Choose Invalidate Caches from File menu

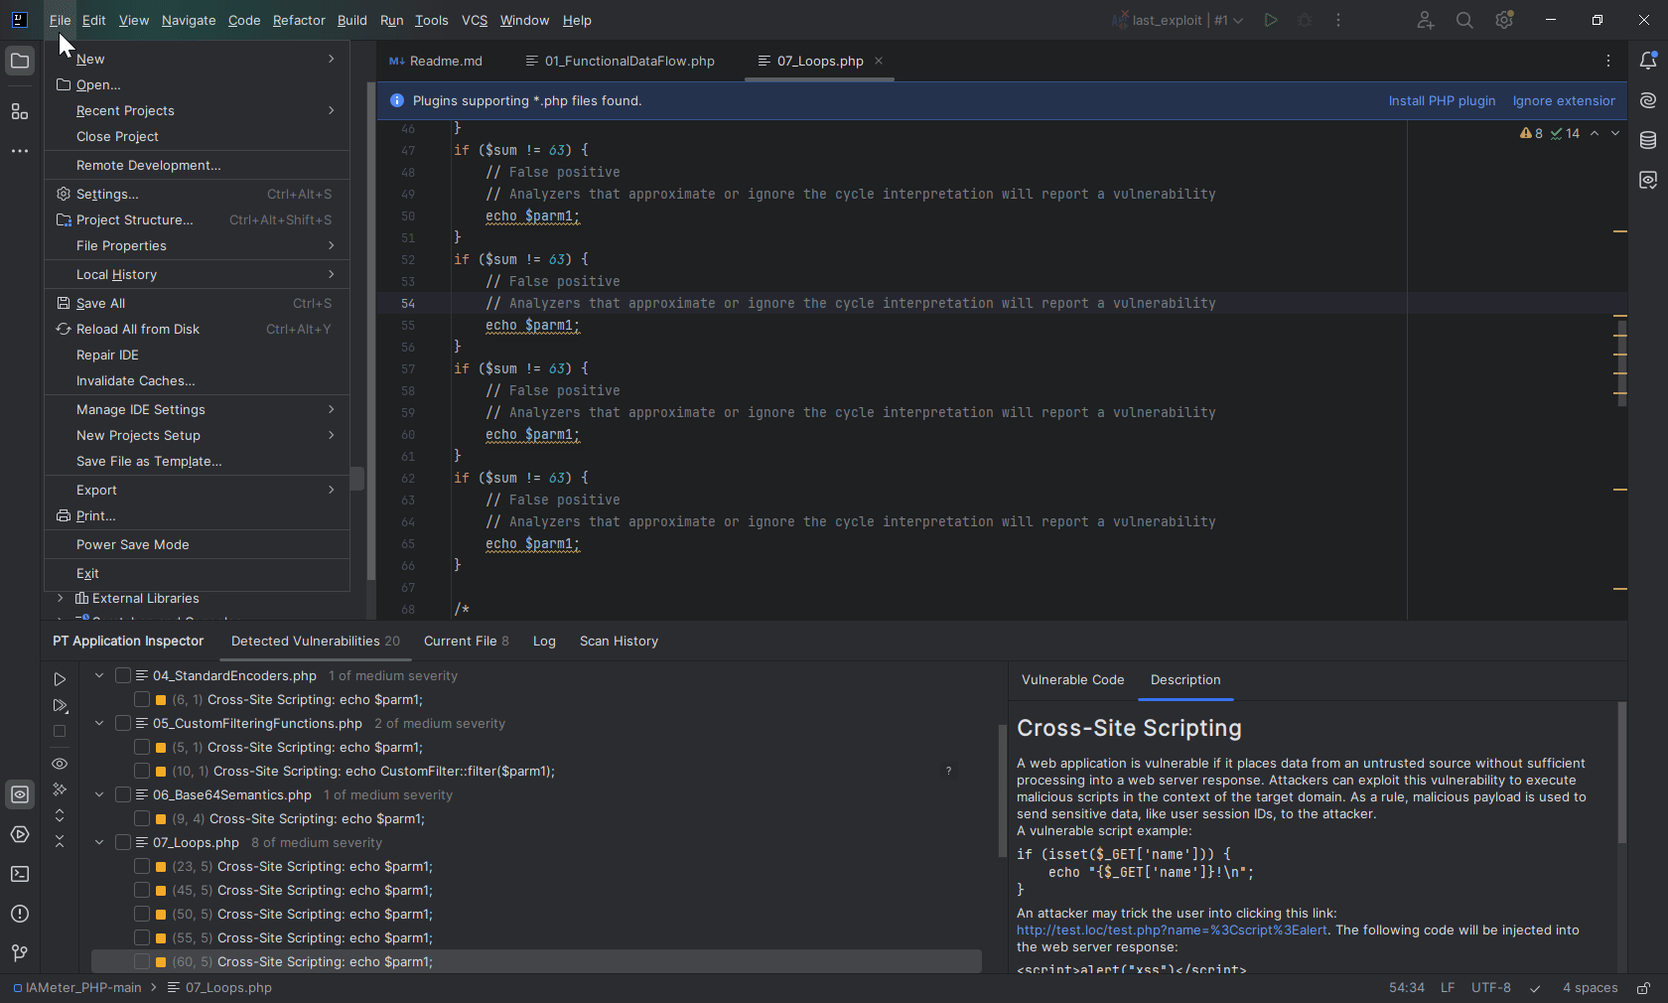[x=197, y=380]
